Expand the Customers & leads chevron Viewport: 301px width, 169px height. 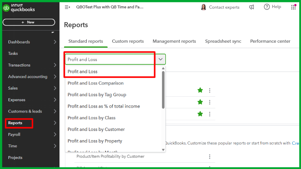55,111
